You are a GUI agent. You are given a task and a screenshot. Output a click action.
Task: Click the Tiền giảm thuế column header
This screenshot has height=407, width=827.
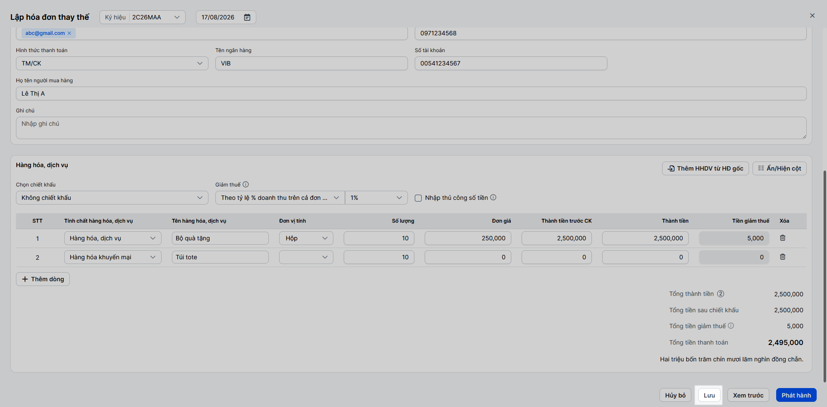750,221
